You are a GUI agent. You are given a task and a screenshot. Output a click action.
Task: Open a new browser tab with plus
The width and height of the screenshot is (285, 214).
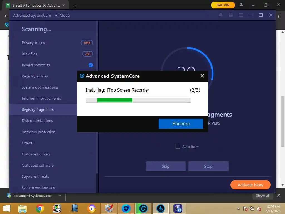(x=75, y=6)
